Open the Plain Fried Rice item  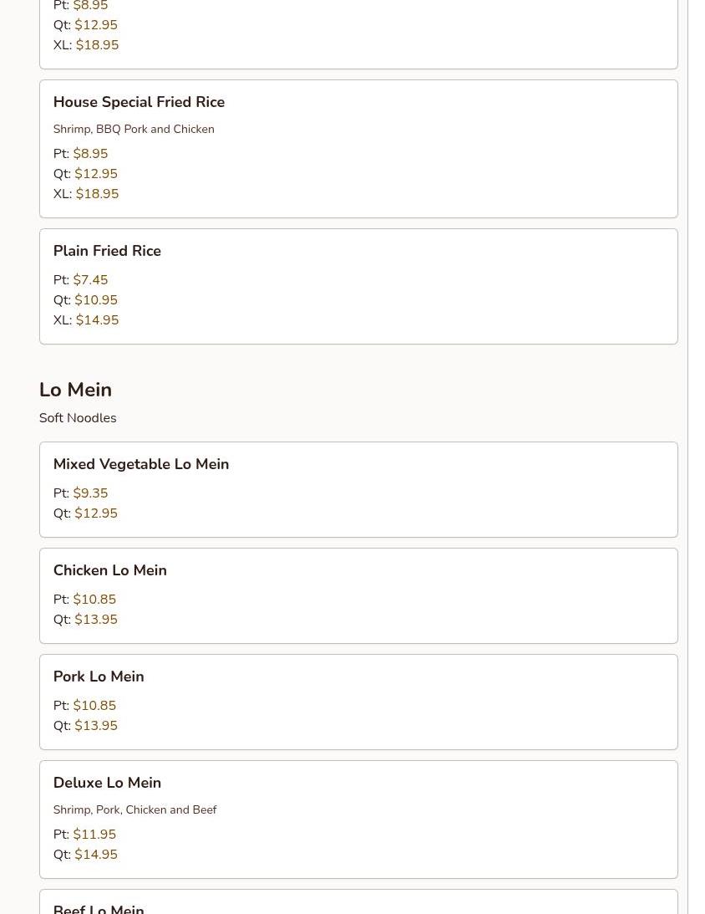107,251
